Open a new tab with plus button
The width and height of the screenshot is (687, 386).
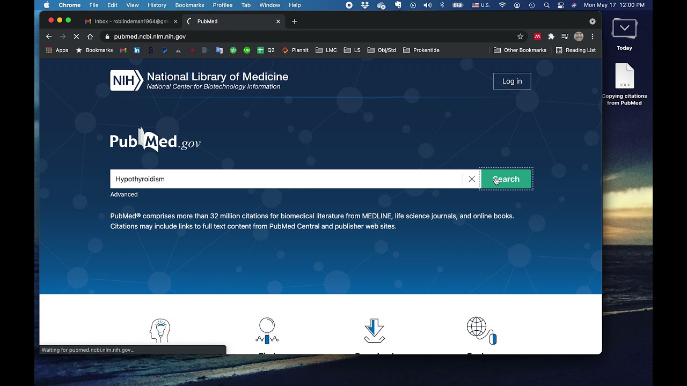pyautogui.click(x=294, y=21)
